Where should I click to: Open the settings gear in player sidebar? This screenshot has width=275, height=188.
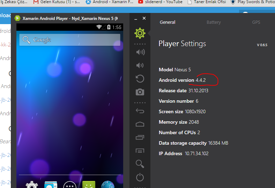[140, 33]
